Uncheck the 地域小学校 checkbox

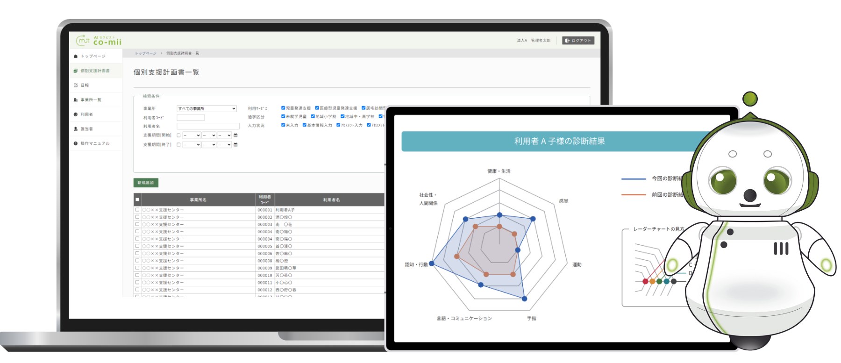point(313,116)
